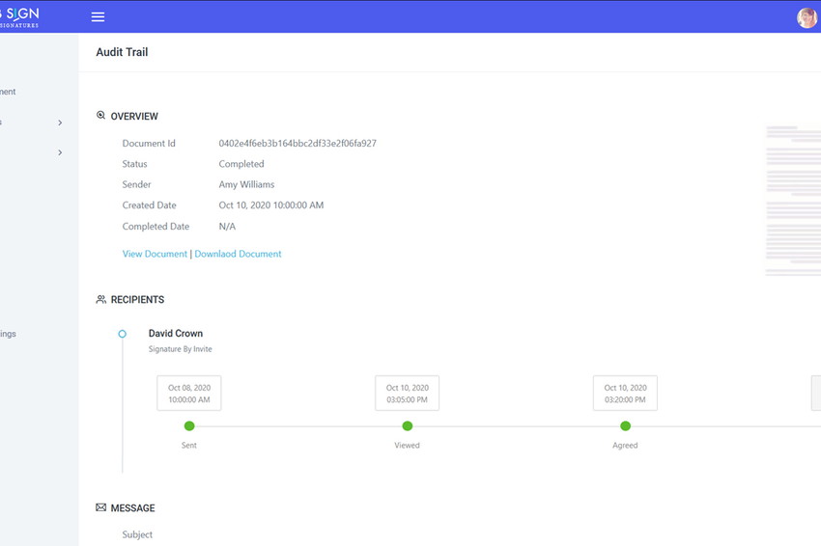
Task: Open the user profile avatar
Action: click(807, 17)
